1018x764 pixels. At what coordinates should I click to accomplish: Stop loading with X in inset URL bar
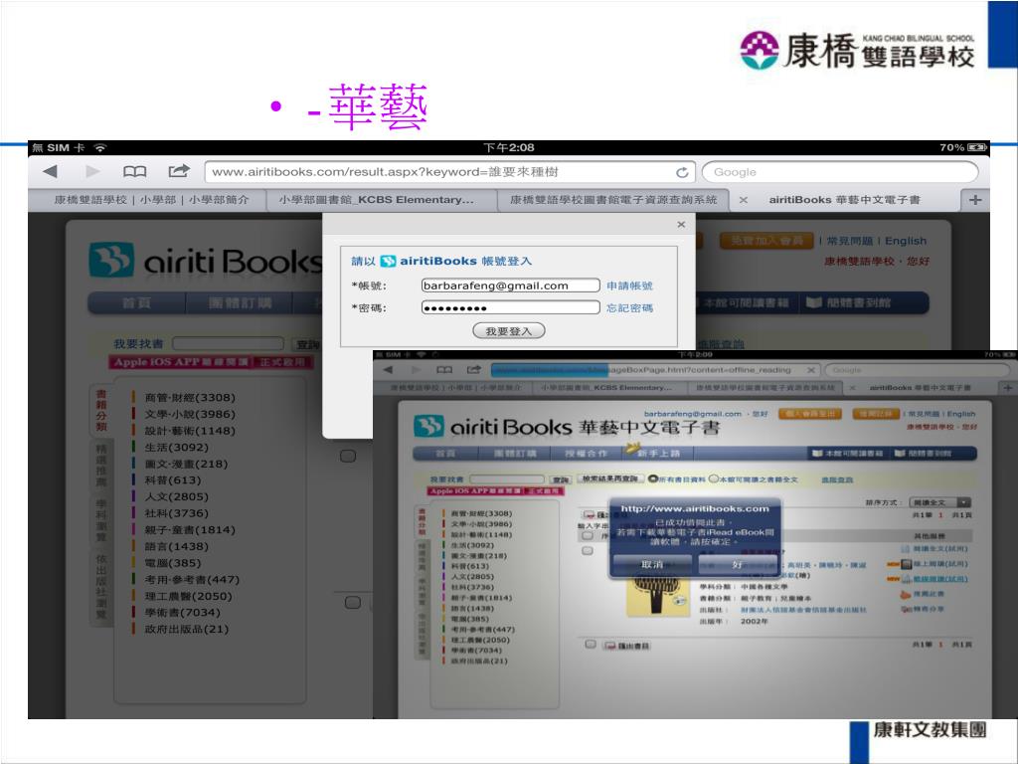pos(811,370)
